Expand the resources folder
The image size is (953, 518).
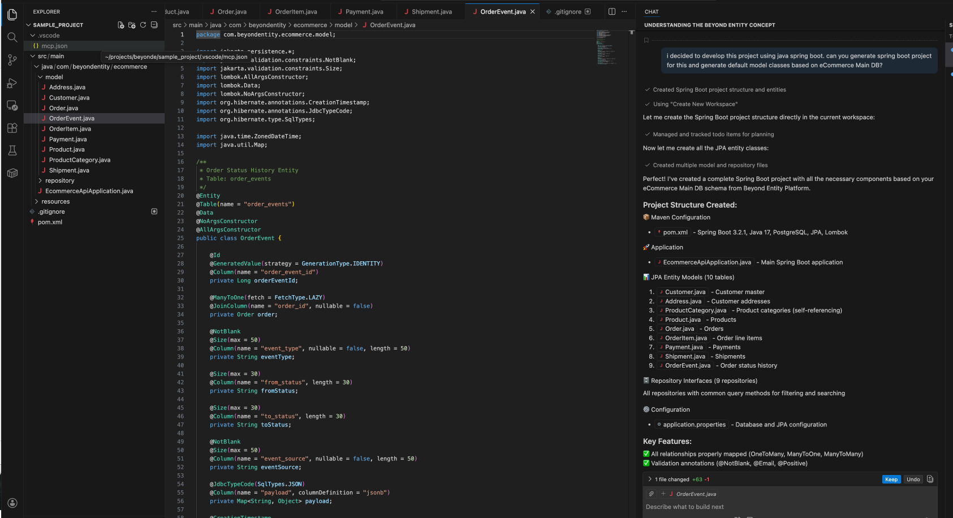pos(55,201)
